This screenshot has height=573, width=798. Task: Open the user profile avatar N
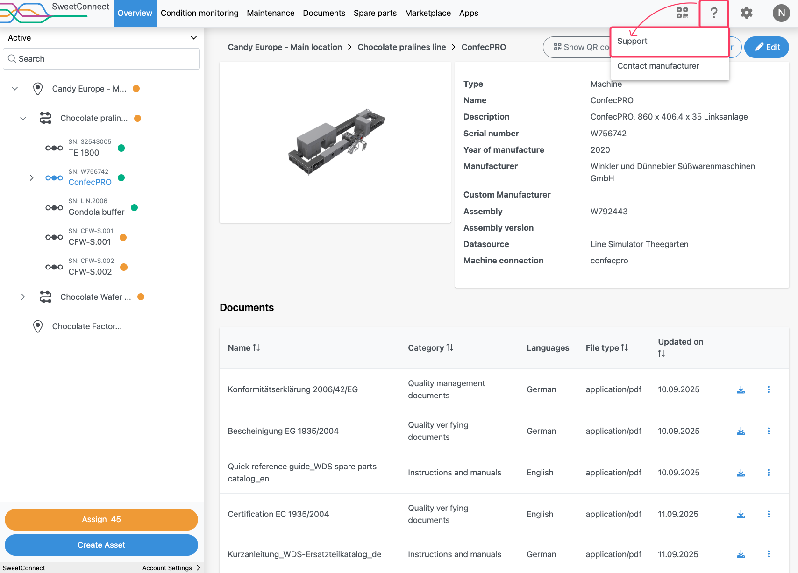point(781,13)
